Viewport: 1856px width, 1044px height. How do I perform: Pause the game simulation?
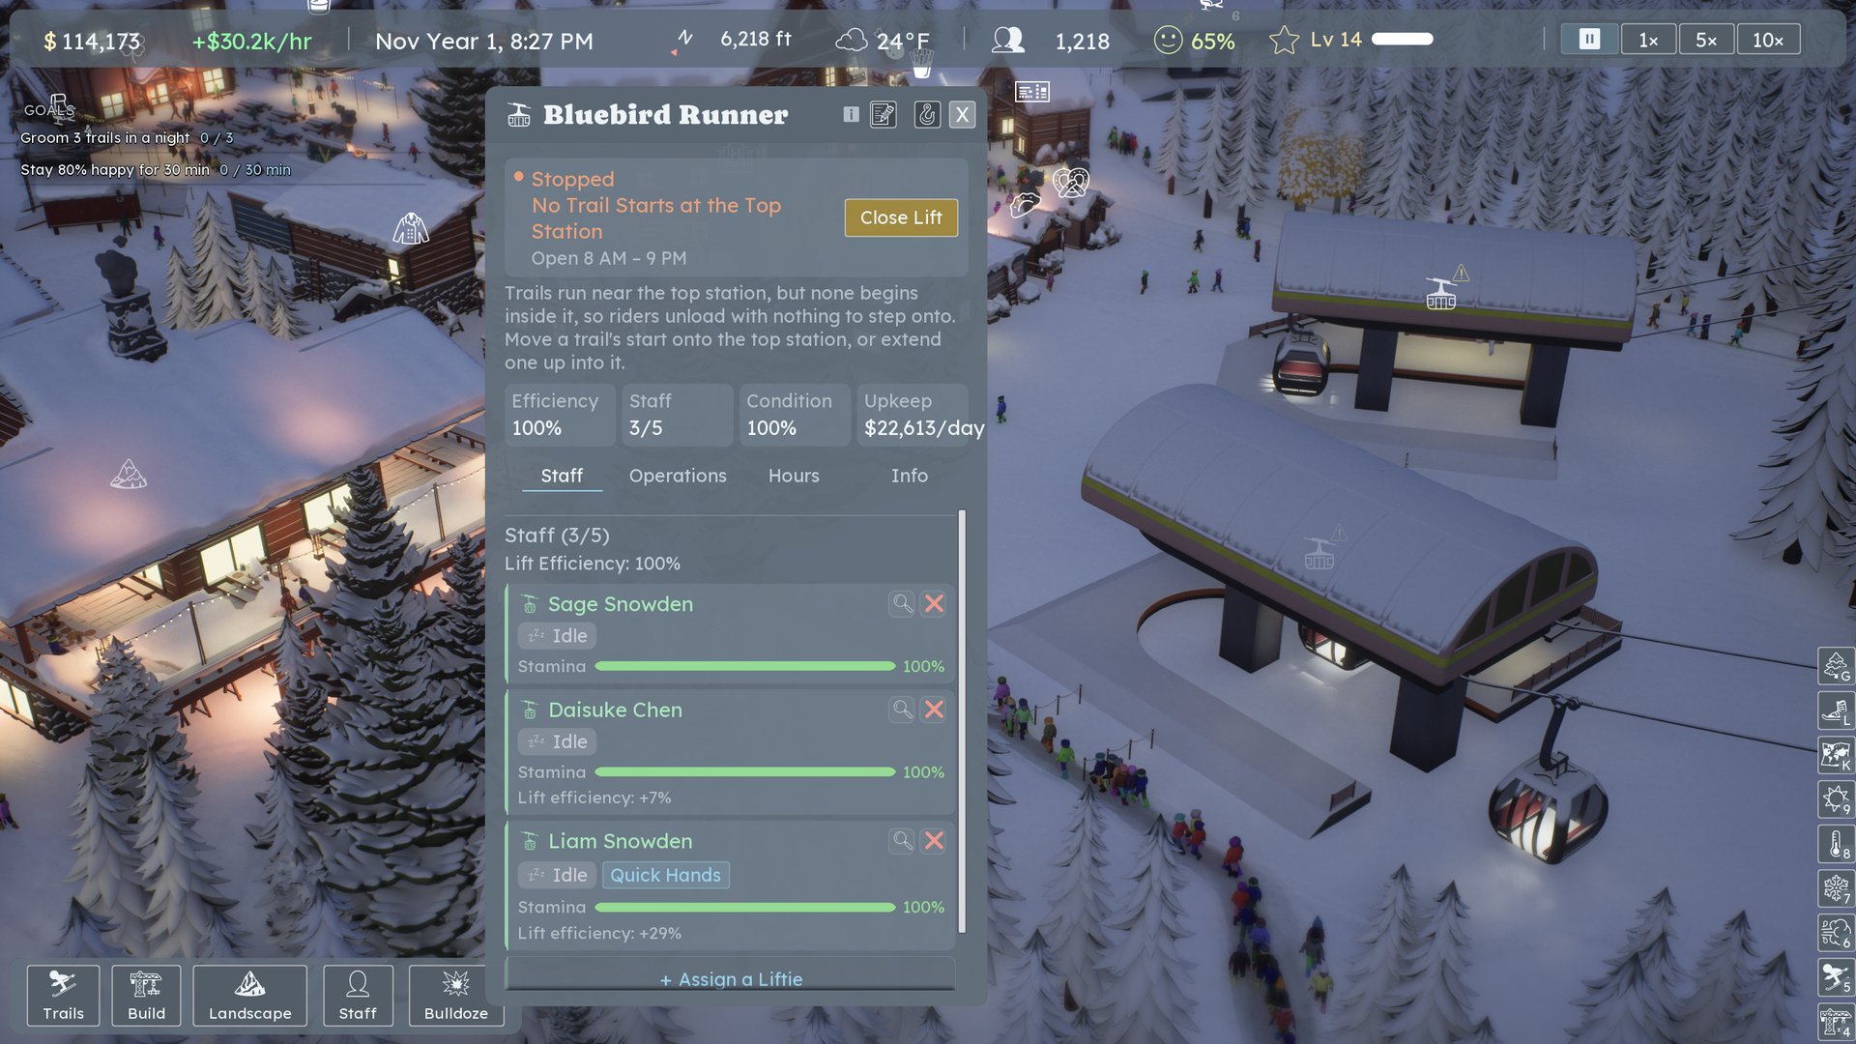1589,40
